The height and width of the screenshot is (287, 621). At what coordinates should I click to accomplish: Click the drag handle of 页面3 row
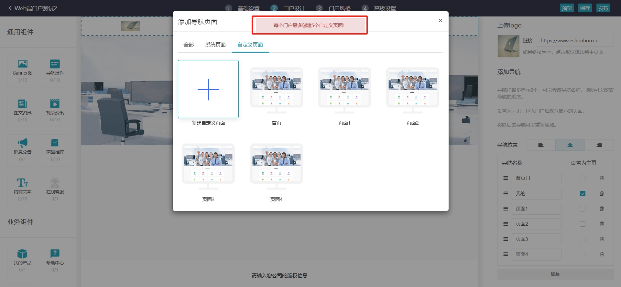506,239
